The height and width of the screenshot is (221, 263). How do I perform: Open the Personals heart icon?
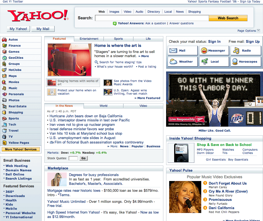click(x=4, y=94)
